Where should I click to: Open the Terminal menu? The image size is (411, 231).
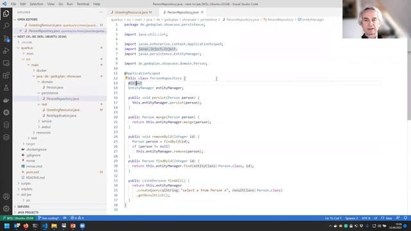[x=83, y=4]
